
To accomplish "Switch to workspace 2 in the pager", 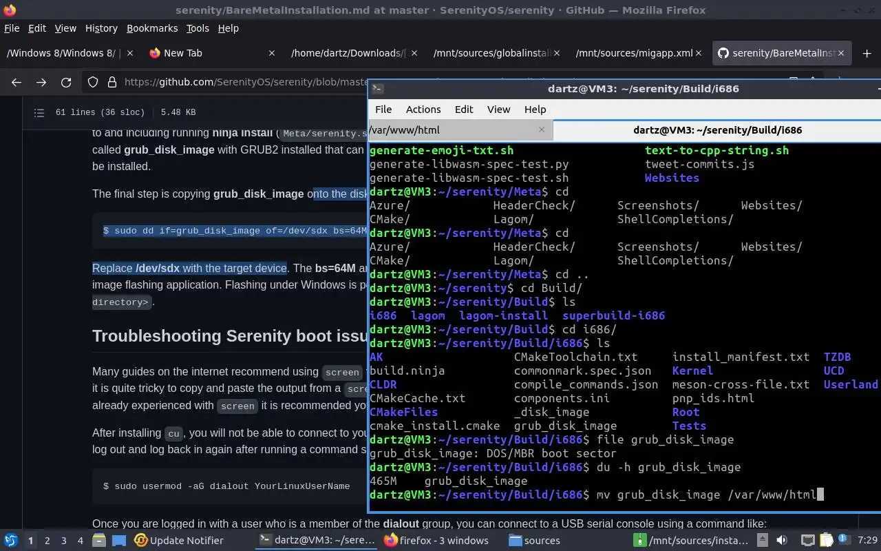I will click(47, 541).
